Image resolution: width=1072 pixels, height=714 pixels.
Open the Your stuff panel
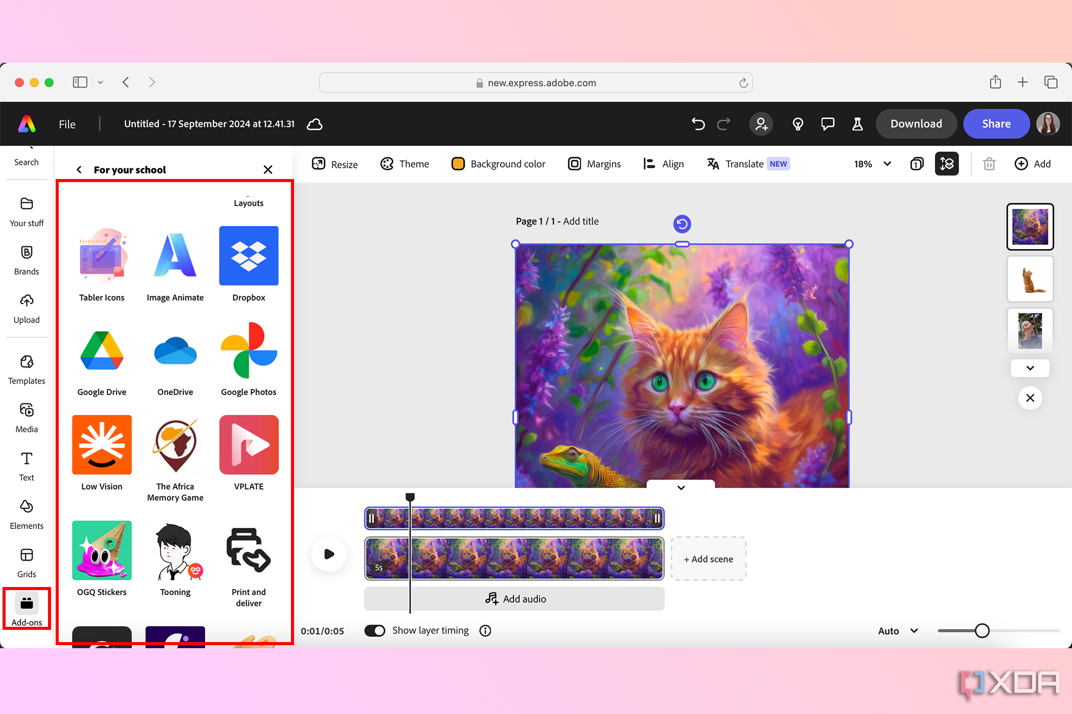[27, 212]
